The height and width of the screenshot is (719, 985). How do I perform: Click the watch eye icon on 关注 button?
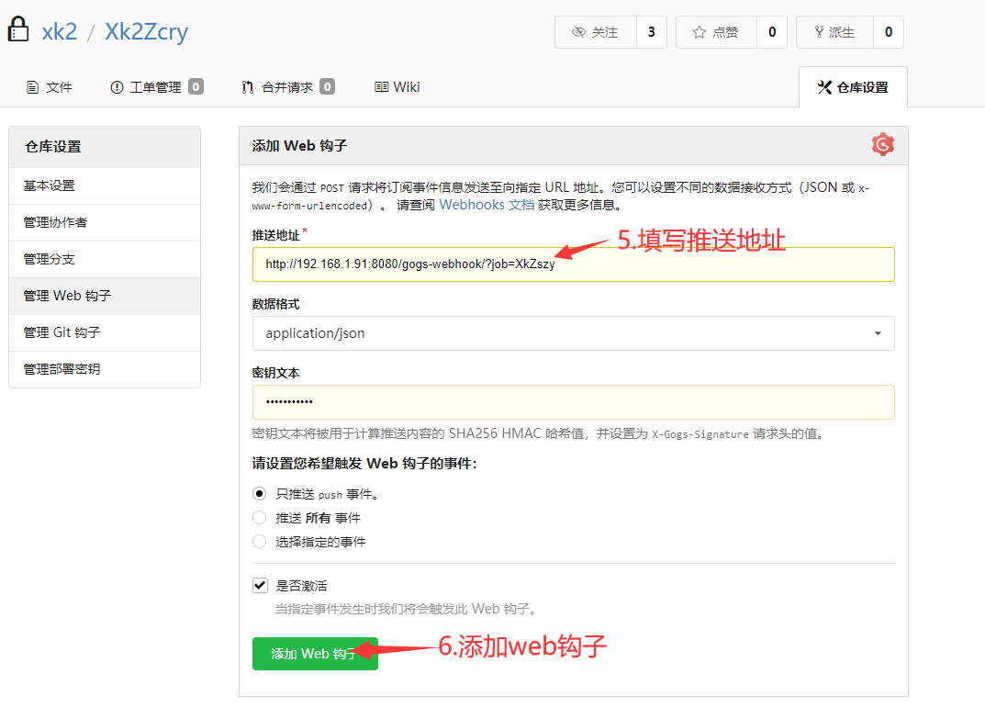tap(579, 30)
